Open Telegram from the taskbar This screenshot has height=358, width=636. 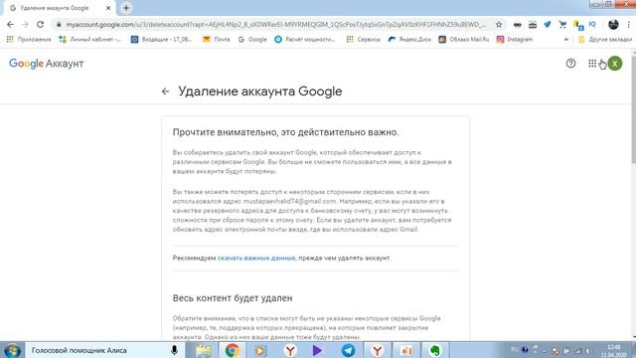[348, 351]
